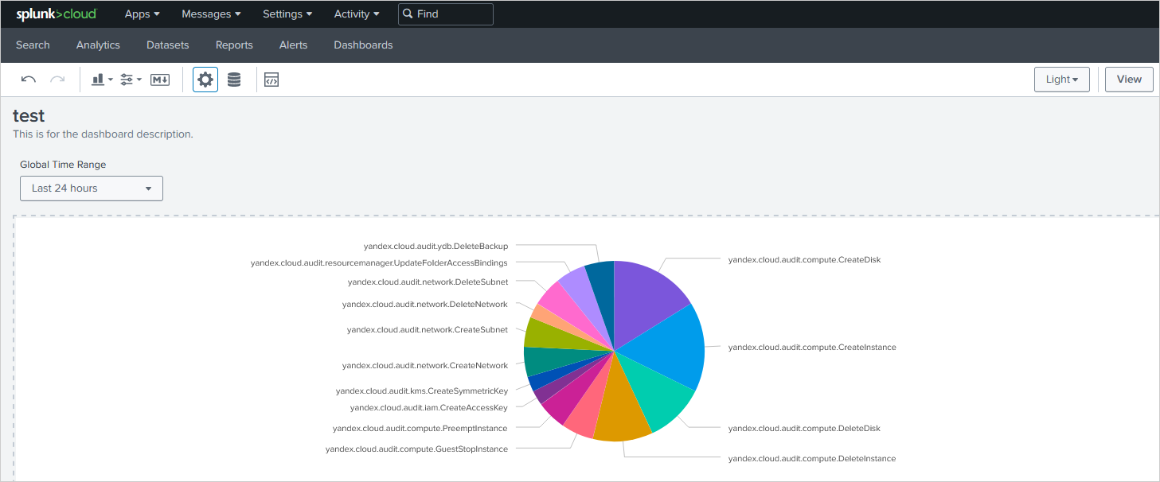Click the undo arrow icon

pos(29,80)
